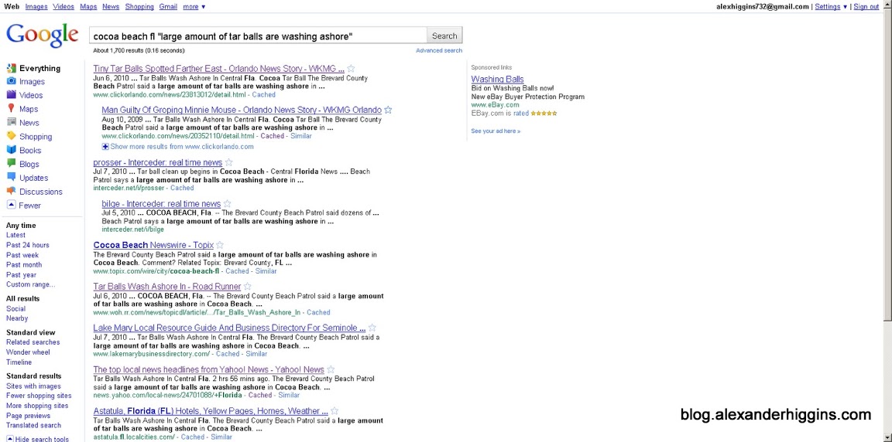Click the Updates icon in sidebar
892x442 pixels.
[x=11, y=177]
